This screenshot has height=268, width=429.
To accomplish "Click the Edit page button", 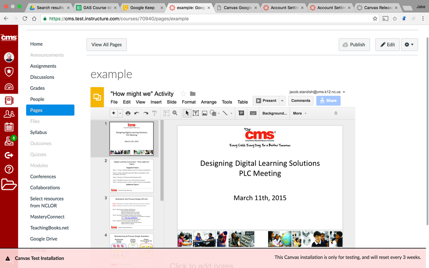I will 387,45.
